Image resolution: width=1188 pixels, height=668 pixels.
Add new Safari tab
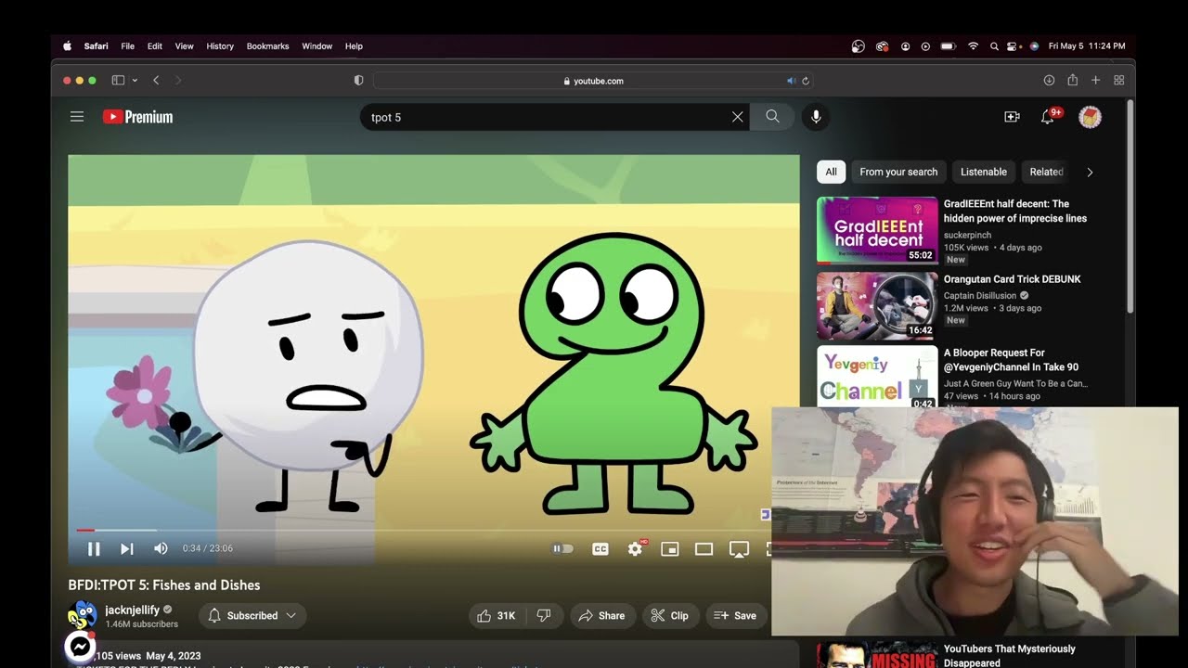pos(1095,81)
